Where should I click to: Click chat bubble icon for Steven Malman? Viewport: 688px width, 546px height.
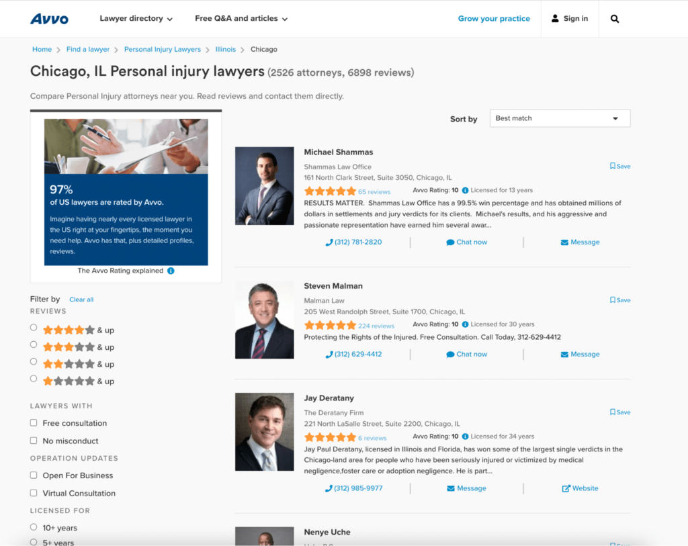click(x=450, y=355)
